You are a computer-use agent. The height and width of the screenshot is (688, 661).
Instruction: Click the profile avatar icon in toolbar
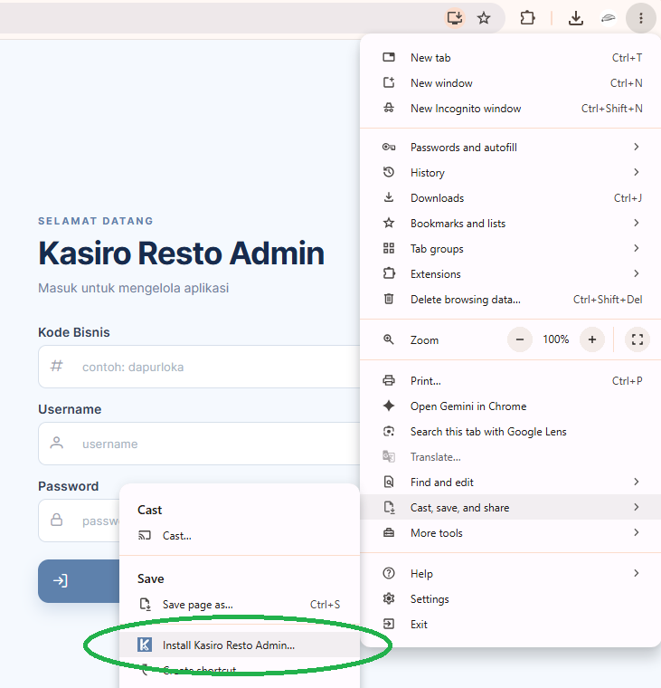click(608, 18)
